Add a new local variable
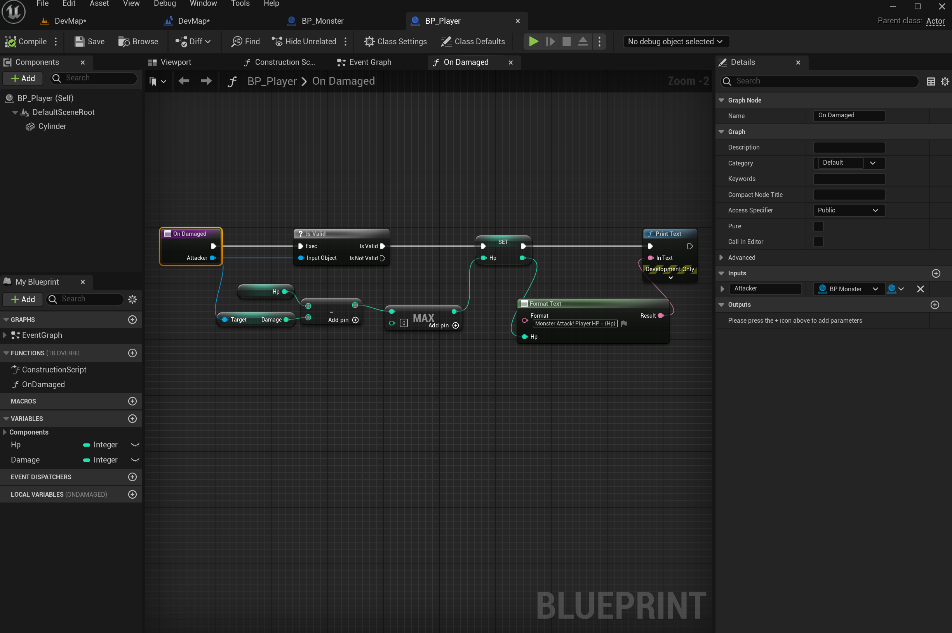Image resolution: width=952 pixels, height=633 pixels. click(132, 494)
